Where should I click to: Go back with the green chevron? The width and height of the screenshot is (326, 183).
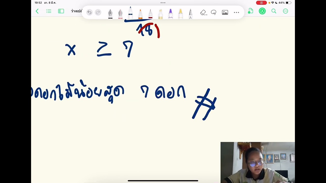tap(37, 11)
